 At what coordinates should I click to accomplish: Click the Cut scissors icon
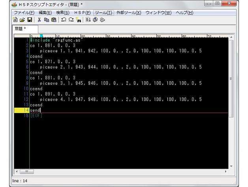point(39,20)
